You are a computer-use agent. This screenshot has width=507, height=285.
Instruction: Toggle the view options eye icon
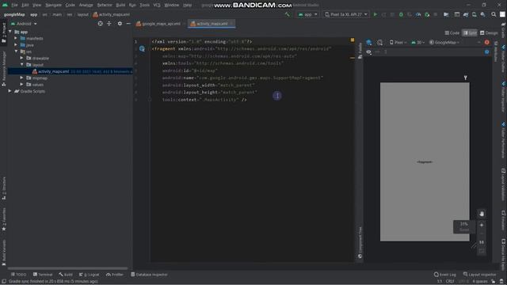click(368, 51)
